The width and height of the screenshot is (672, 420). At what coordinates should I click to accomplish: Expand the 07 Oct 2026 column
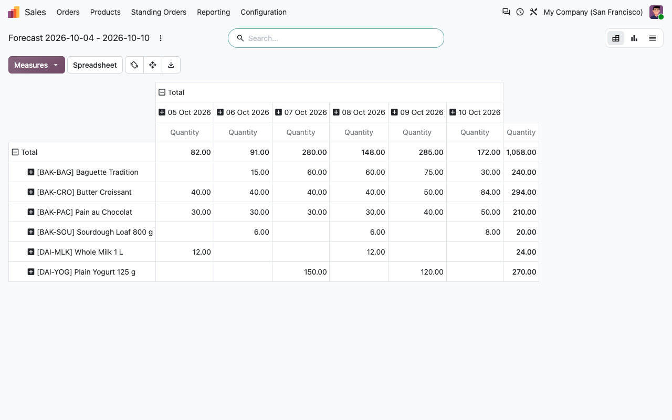[x=278, y=112]
